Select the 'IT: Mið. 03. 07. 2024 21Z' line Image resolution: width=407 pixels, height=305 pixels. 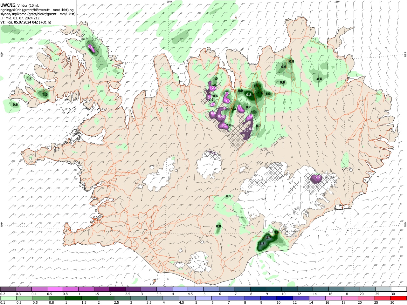20,18
